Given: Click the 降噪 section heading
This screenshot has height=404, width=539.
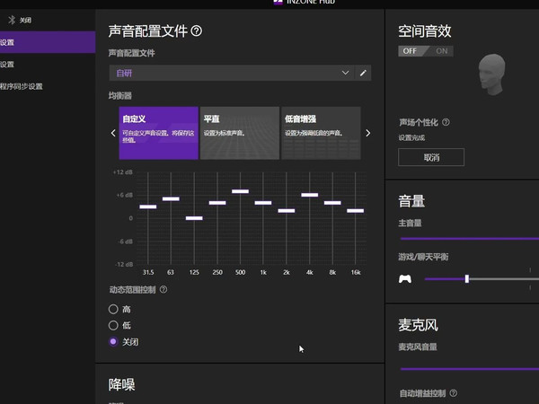Looking at the screenshot, I should pos(121,385).
